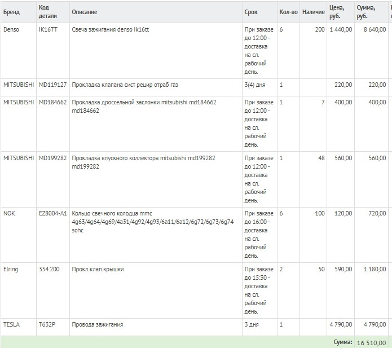Click description 'Провода зажигания'

pyautogui.click(x=98, y=324)
